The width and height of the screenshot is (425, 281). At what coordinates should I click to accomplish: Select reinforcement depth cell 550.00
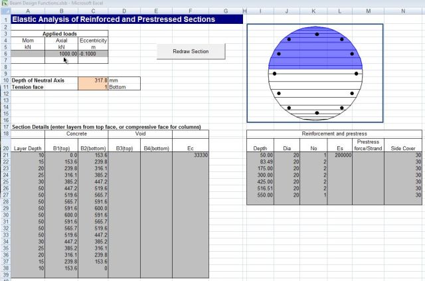pos(260,195)
